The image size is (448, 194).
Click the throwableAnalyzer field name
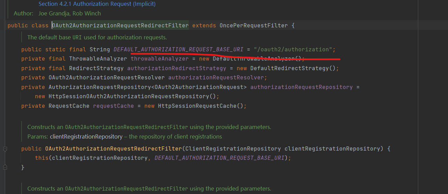160,59
